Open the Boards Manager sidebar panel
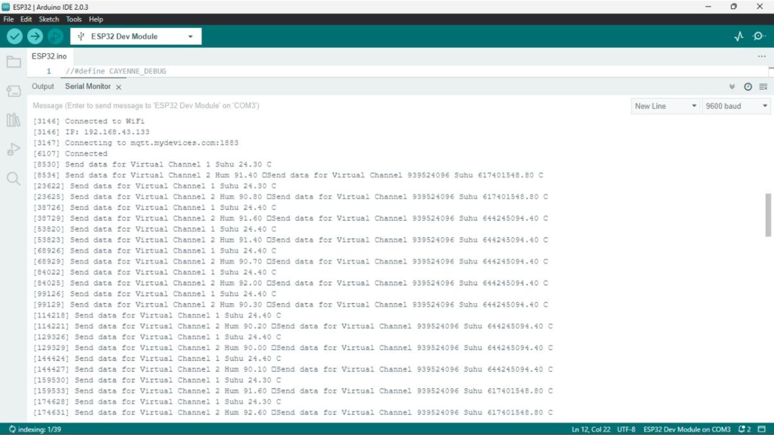The width and height of the screenshot is (774, 435). coord(14,91)
